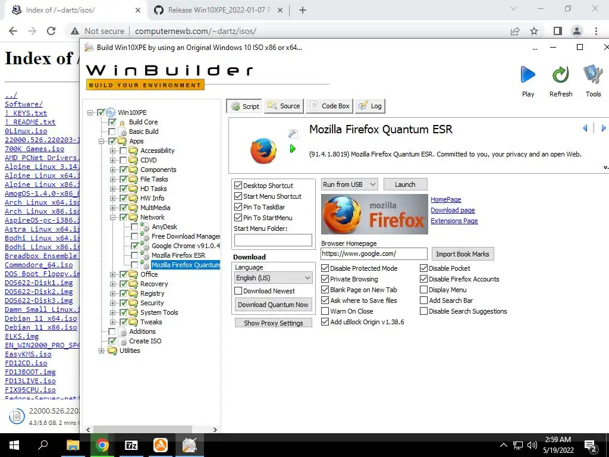The height and width of the screenshot is (457, 609).
Task: Click the WinBuilder icon in the taskbar
Action: 190,445
